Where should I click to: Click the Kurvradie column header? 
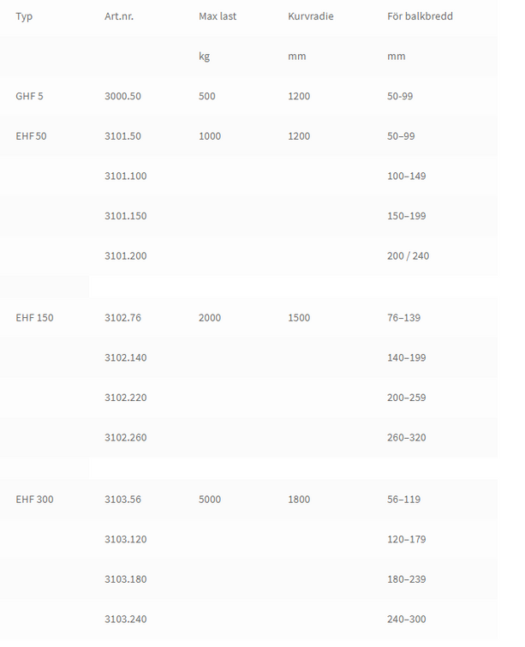click(311, 16)
